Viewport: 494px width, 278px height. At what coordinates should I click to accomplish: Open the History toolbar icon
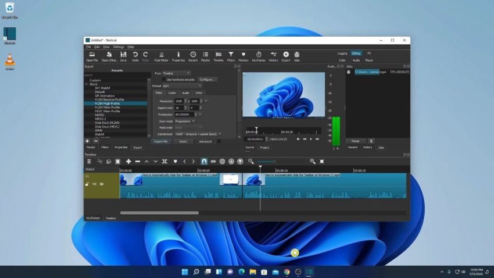[274, 56]
